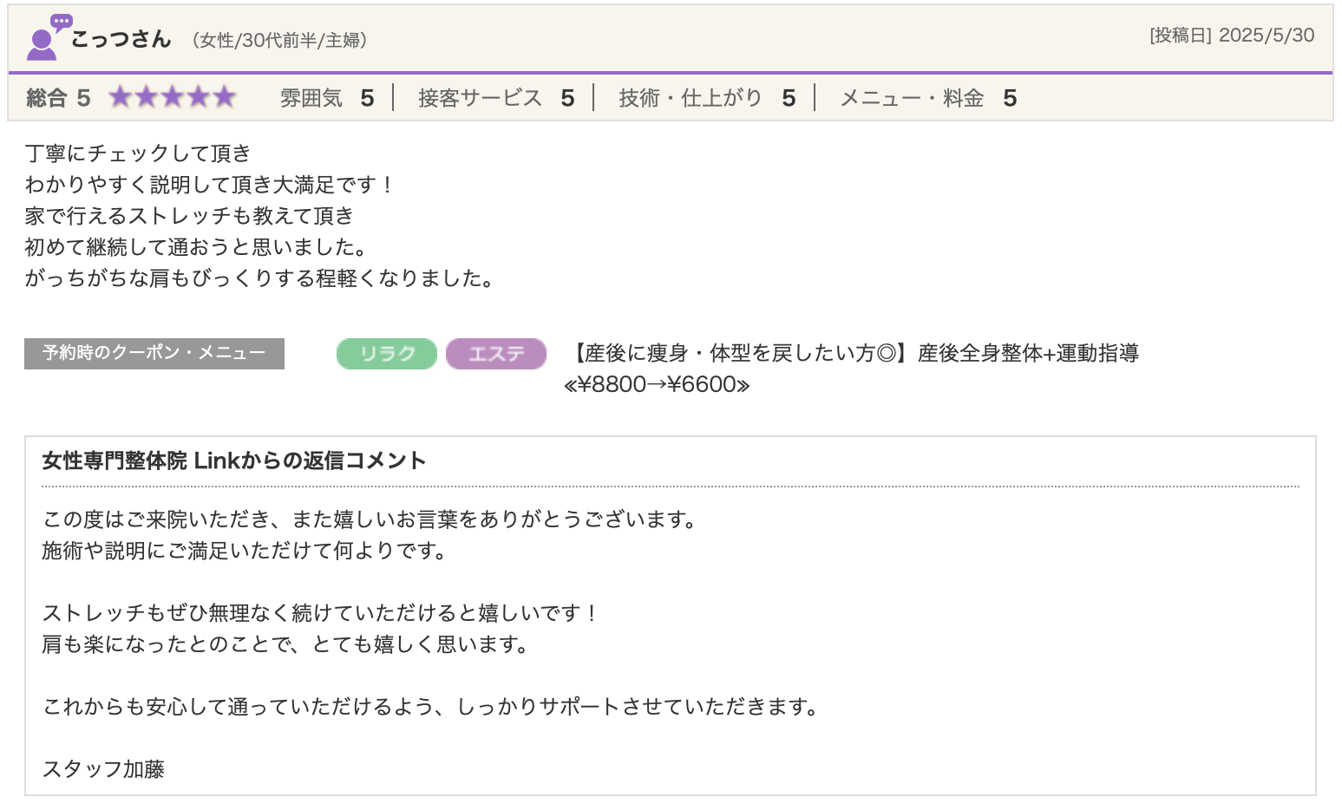The height and width of the screenshot is (810, 1342).
Task: Select the purple エステ tag
Action: (496, 354)
